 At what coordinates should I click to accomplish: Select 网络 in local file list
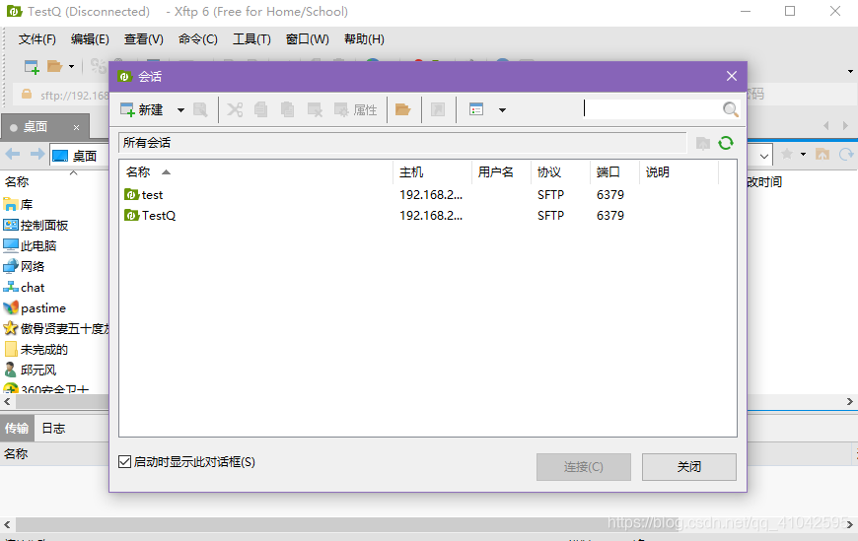[x=24, y=267]
